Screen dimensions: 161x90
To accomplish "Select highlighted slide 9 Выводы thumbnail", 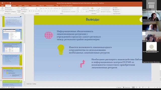I will point(12,73).
